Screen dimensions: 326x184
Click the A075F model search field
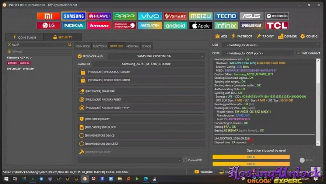[39, 45]
